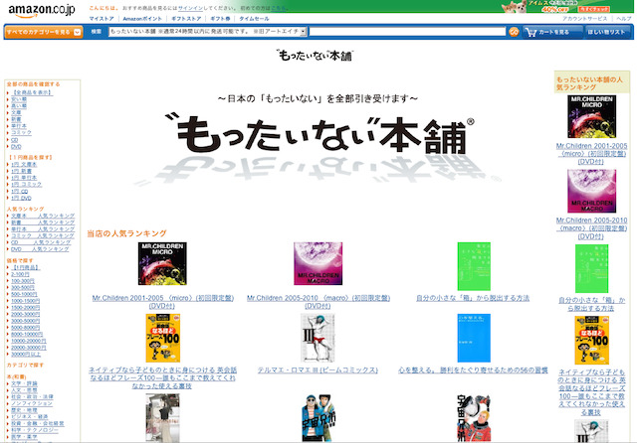Screen dimensions: 637x443
Task: Select the 100-300円 price range
Action: [23, 281]
